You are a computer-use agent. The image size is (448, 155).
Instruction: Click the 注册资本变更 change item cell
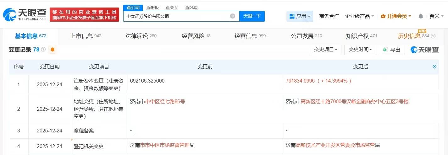(x=99, y=85)
